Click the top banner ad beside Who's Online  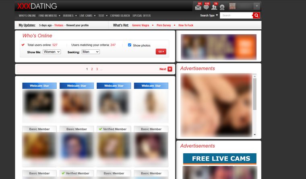[219, 47]
